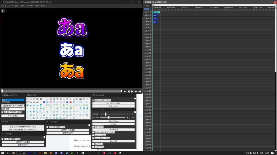Click 選択範囲からキャッシュ作成 button
Screen dimensions: 277x155
[x=13, y=106]
